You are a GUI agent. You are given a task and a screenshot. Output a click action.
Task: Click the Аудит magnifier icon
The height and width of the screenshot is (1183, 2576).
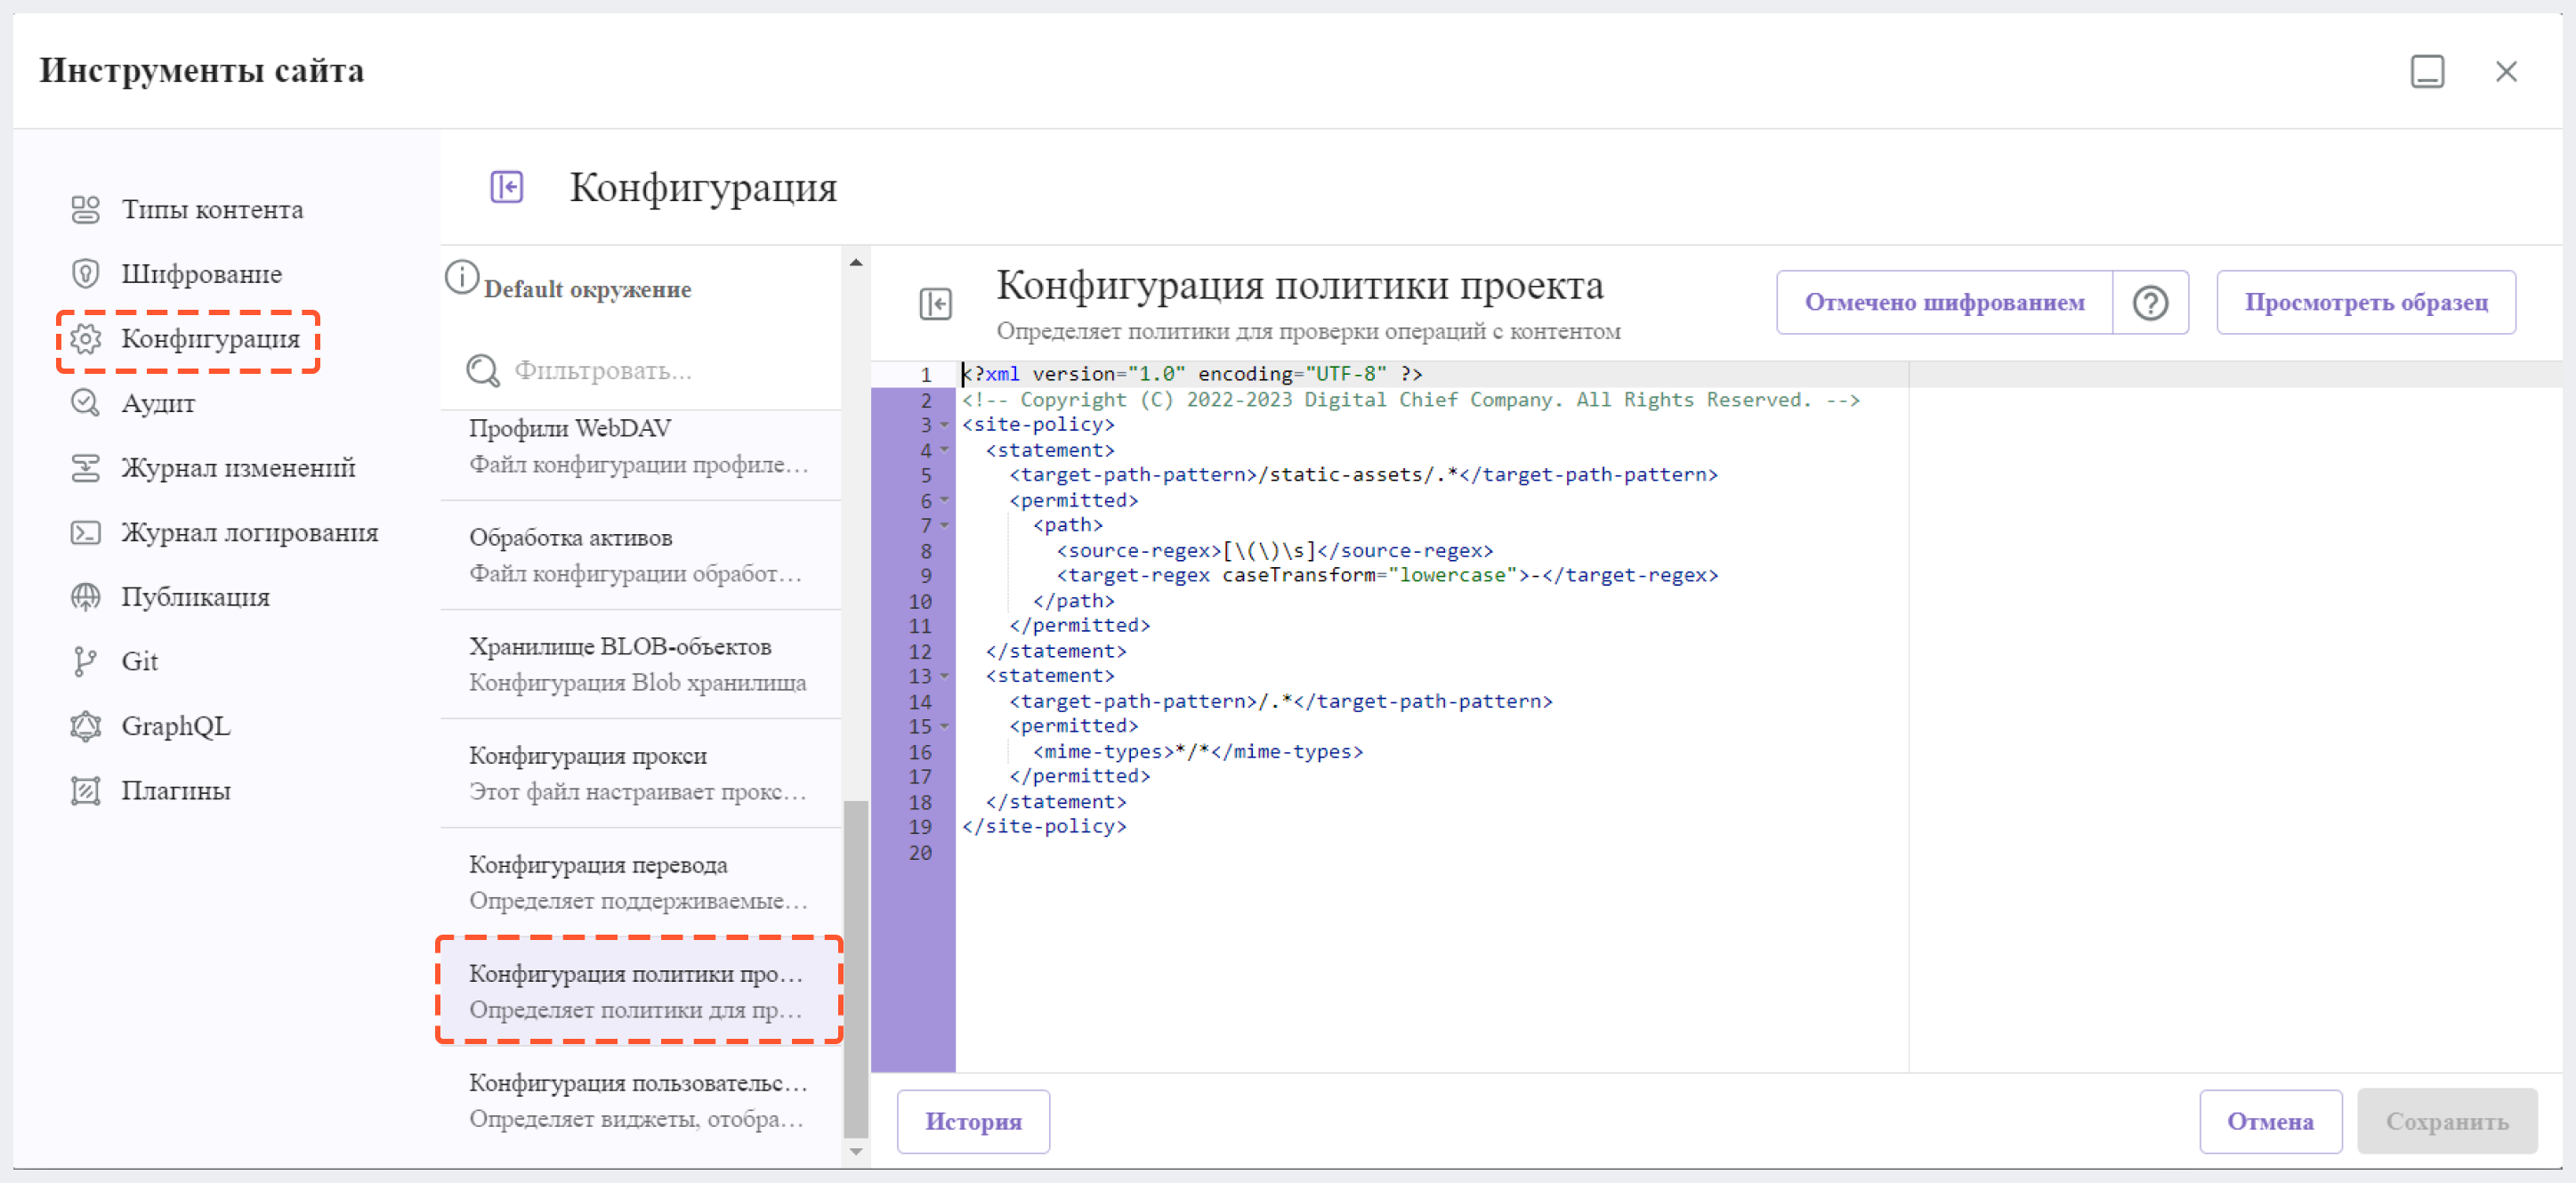[86, 403]
